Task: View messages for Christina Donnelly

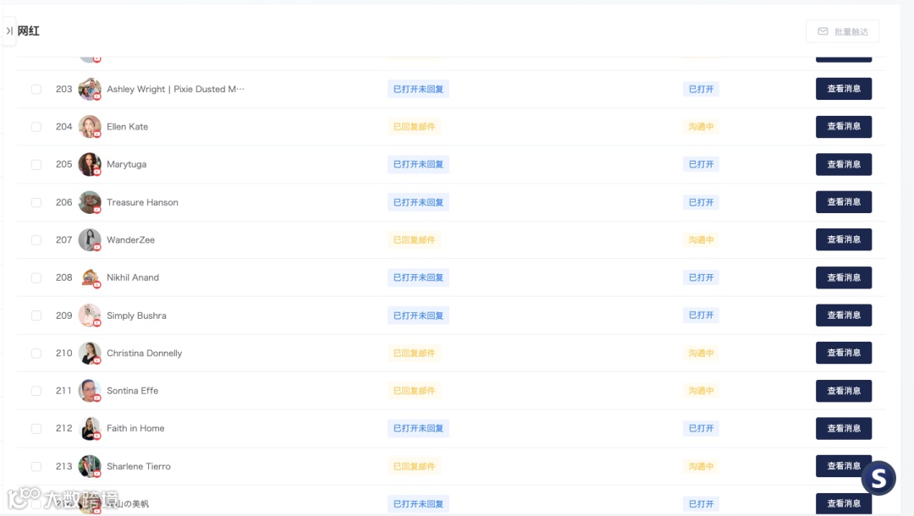Action: coord(844,353)
